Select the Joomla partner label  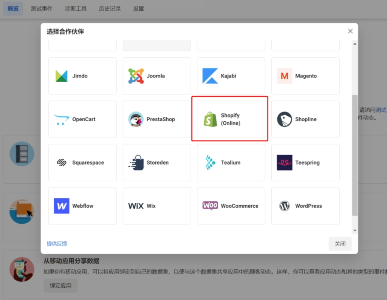(x=156, y=76)
